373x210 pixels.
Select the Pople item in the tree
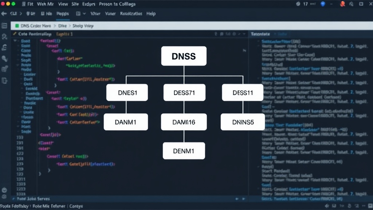pos(26,55)
